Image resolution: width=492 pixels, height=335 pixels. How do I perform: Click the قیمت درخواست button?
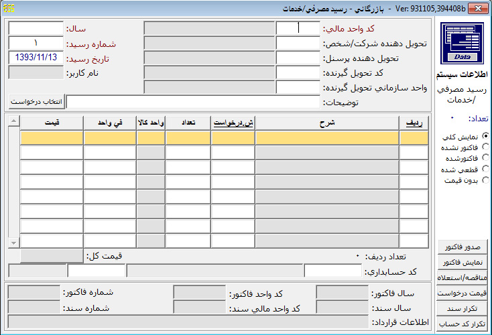click(463, 293)
